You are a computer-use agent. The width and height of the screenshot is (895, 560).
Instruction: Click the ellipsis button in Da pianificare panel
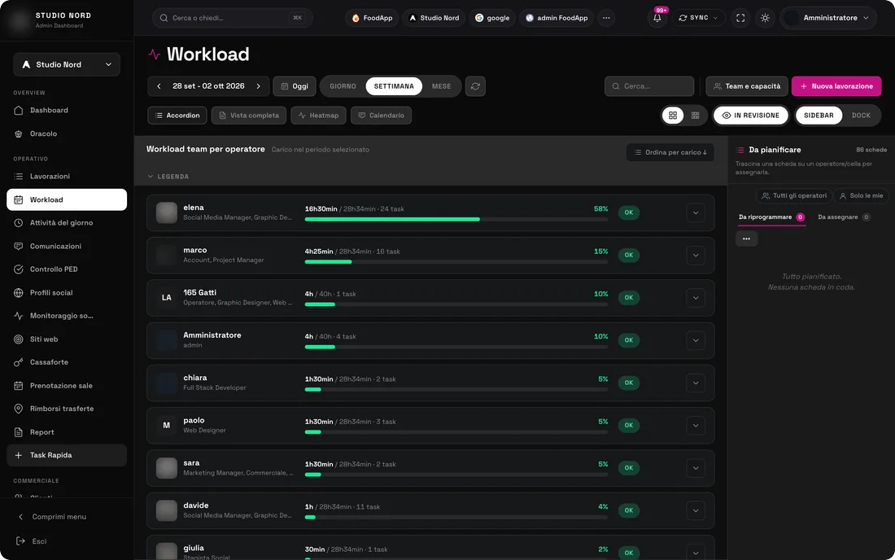coord(747,238)
